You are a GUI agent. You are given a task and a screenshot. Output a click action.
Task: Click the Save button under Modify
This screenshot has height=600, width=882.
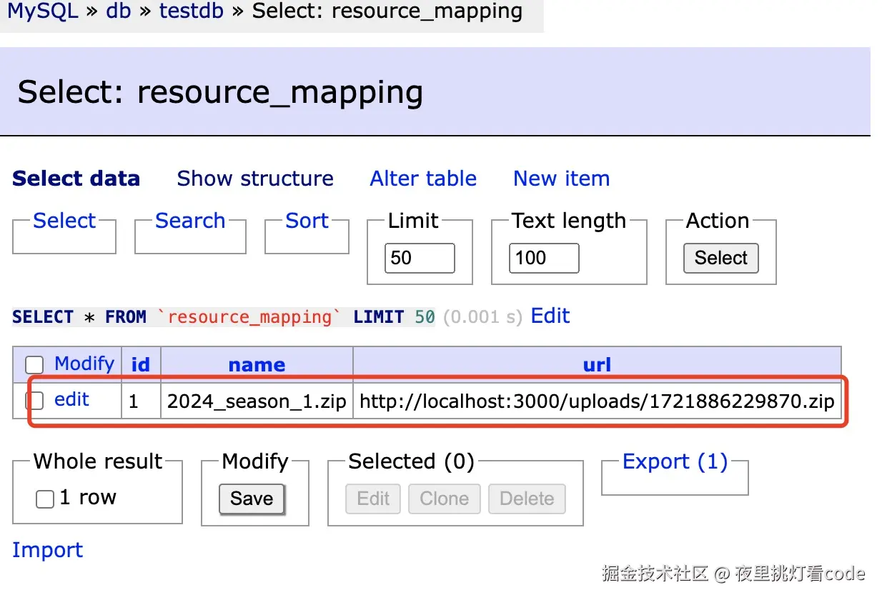tap(252, 499)
